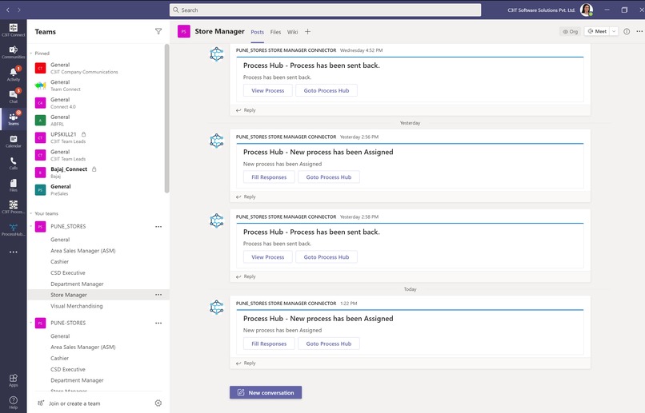Start a New conversation

tap(266, 392)
